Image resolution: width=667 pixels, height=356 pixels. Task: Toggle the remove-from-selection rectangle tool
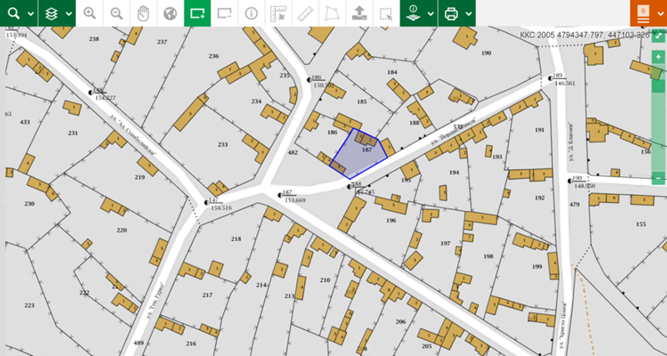click(223, 13)
